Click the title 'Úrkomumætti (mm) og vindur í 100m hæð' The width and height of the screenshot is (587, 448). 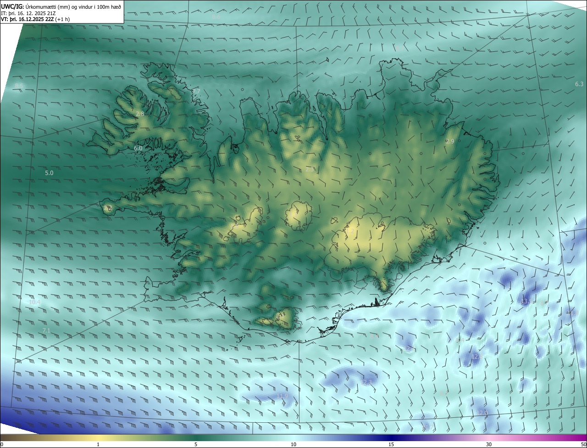click(72, 6)
